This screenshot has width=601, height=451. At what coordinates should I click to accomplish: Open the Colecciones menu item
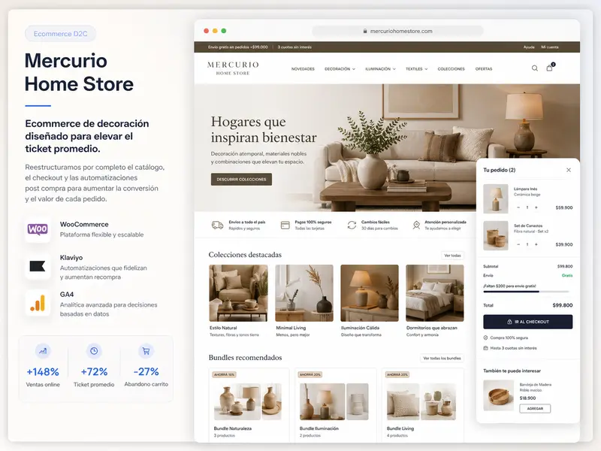pos(452,69)
